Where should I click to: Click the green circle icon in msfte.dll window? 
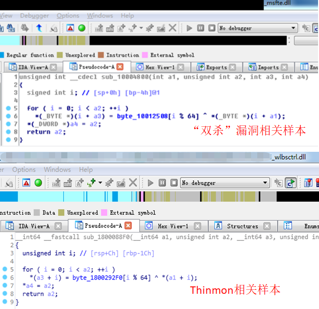[x=81, y=28]
